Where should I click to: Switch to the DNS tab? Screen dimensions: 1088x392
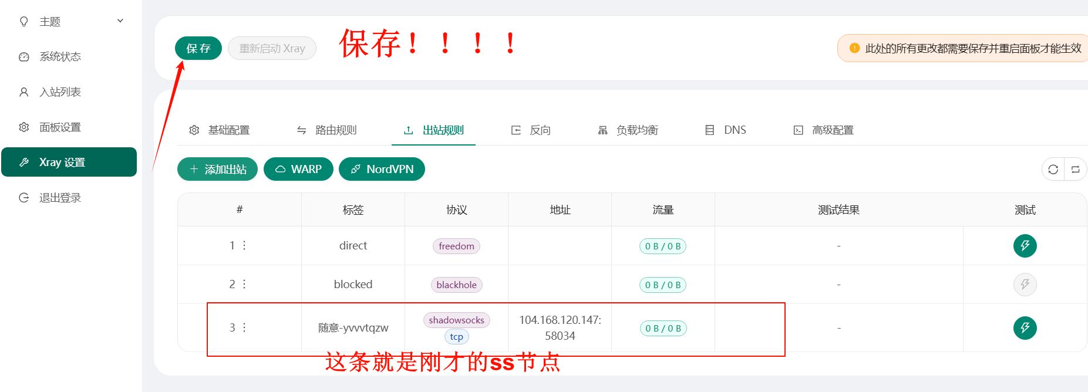tap(726, 130)
